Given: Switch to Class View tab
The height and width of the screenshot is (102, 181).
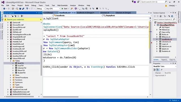Looking at the screenshot, I should click(173, 60).
